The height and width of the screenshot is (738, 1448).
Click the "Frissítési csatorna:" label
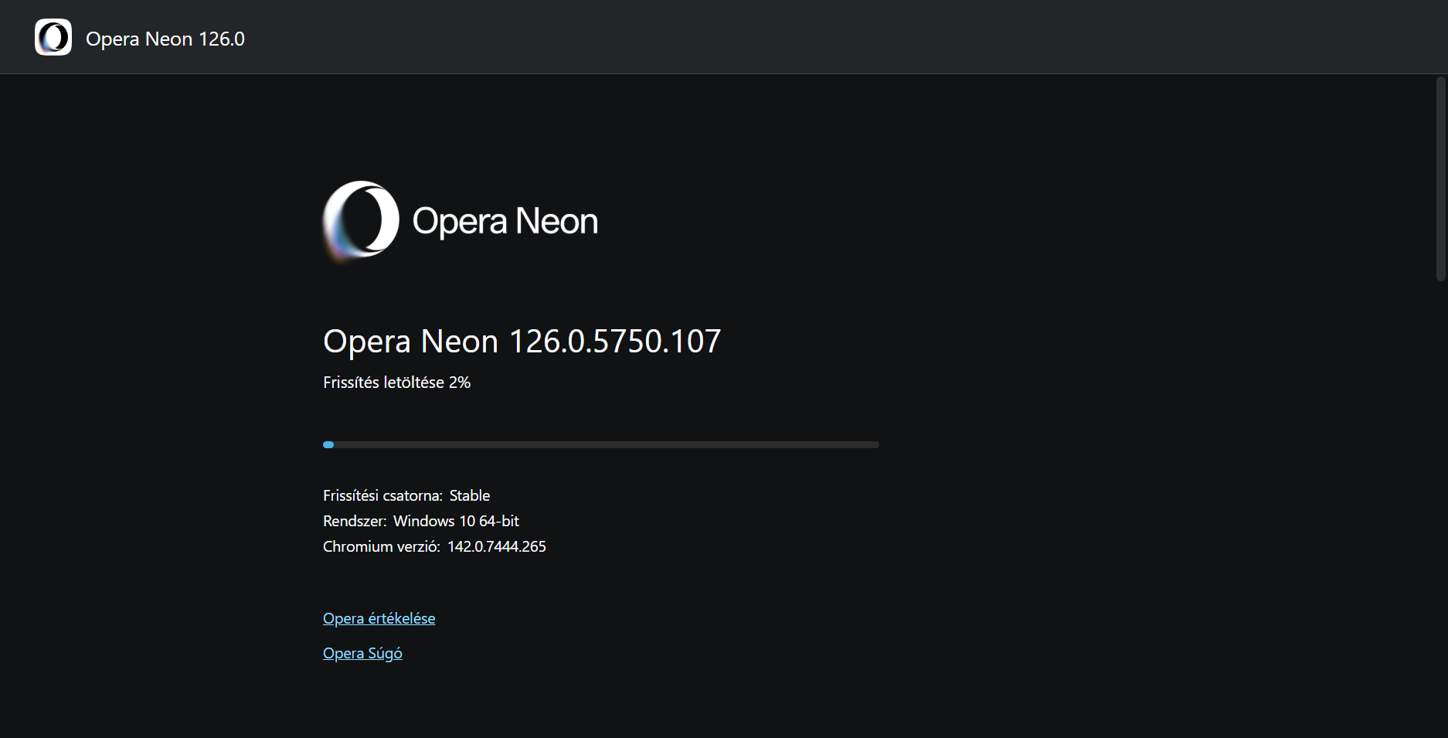(x=382, y=495)
